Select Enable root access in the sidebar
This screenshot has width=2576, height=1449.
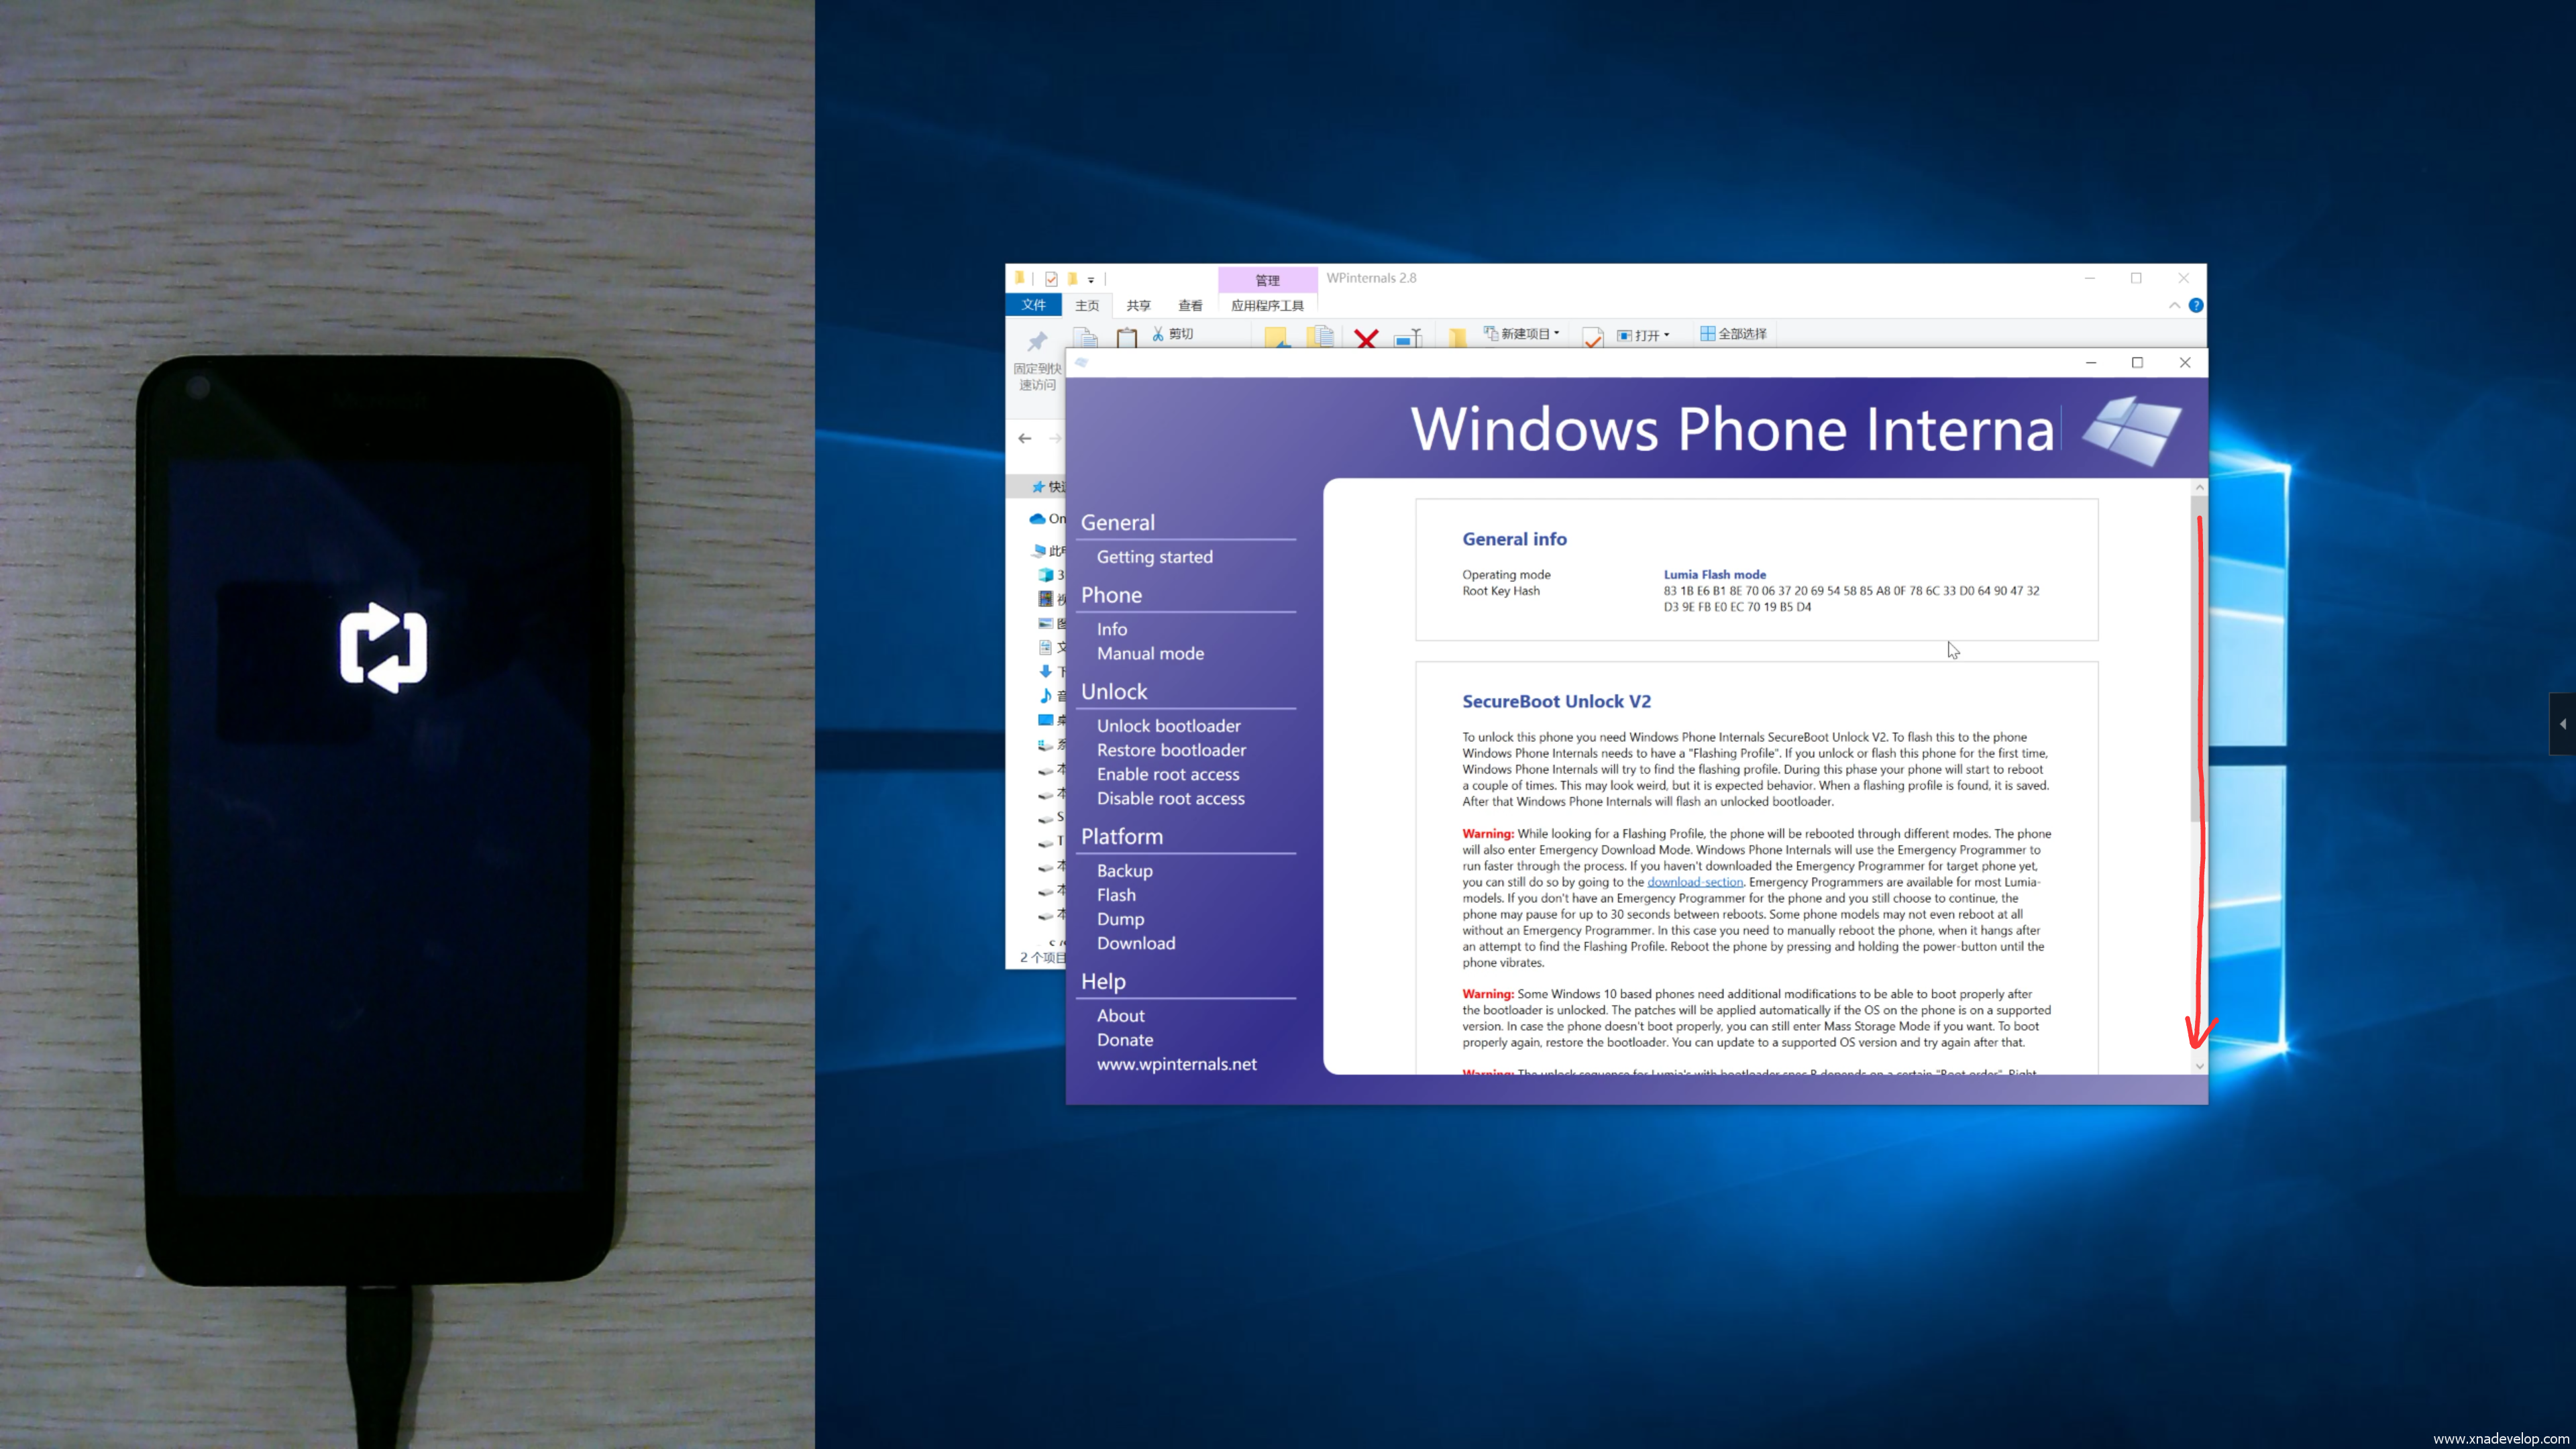1167,774
